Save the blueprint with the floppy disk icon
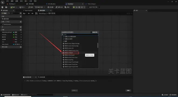This screenshot has width=178, height=97. click(2, 7)
